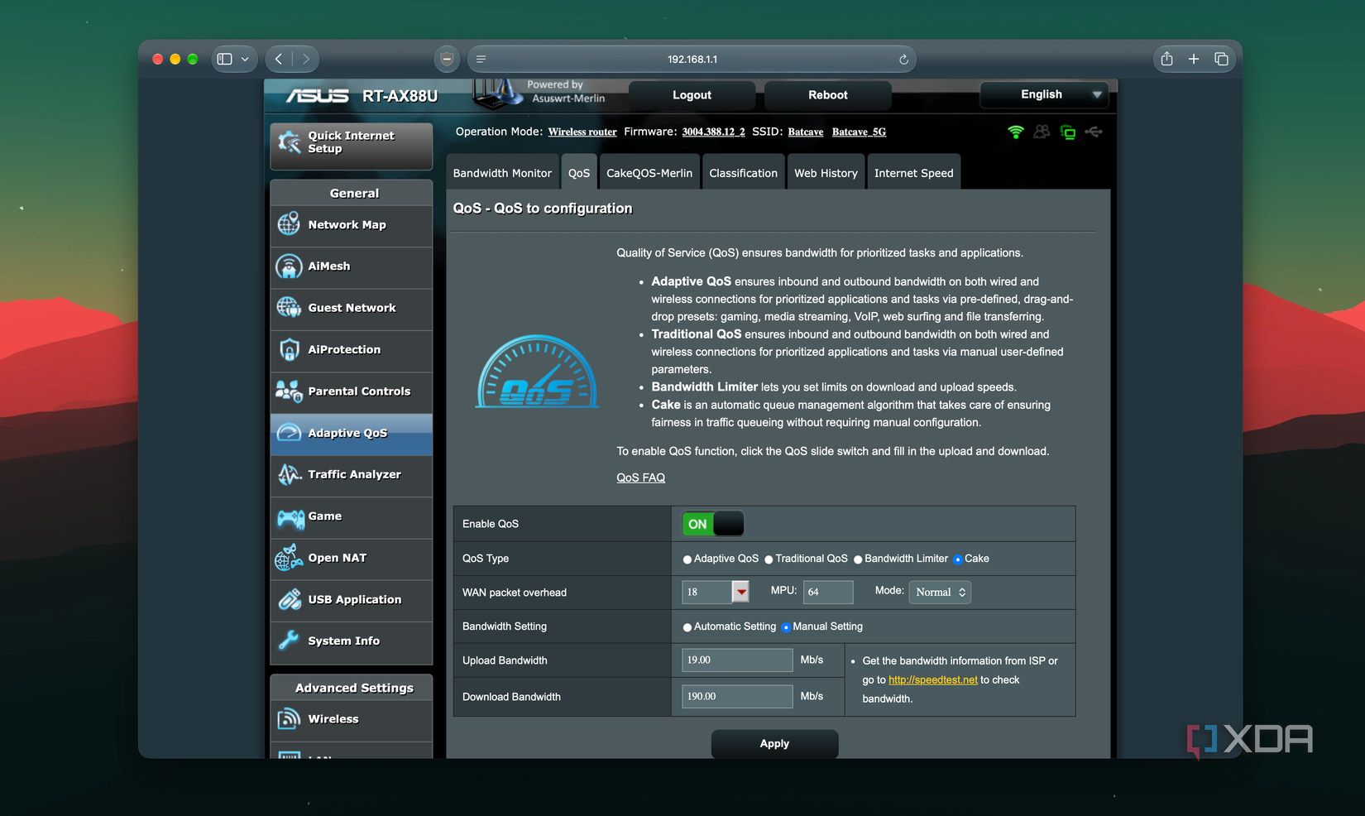The width and height of the screenshot is (1365, 816).
Task: Toggle the Enable QoS switch
Action: coord(712,524)
